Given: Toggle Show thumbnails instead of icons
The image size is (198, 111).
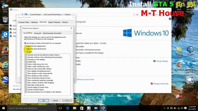Looking at the screenshot, I should (26, 78).
